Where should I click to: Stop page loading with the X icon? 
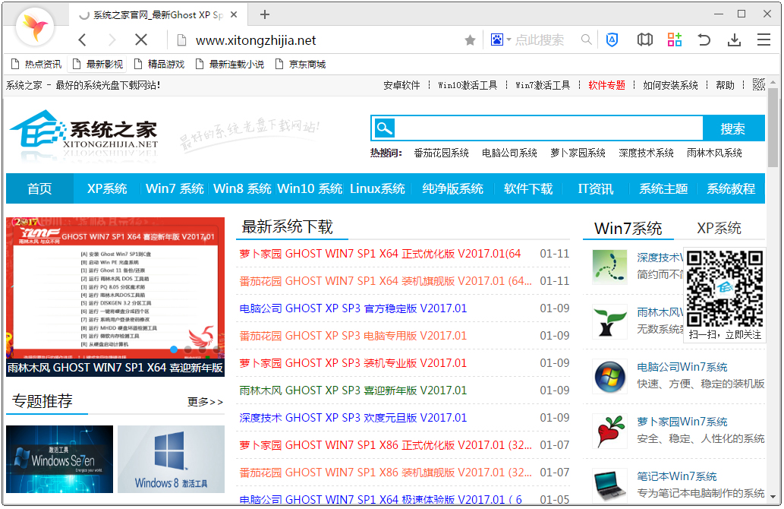pos(141,40)
